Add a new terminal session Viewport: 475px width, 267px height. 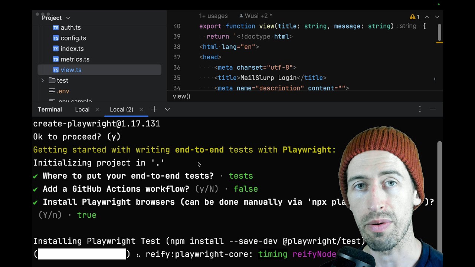pyautogui.click(x=154, y=109)
